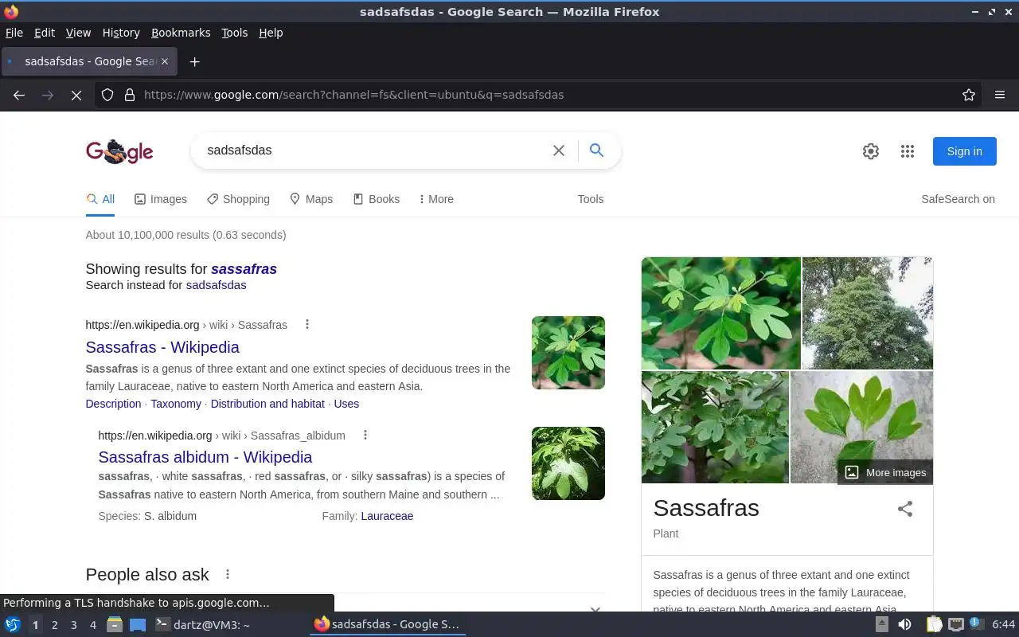
Task: Open the taskbar start menu icon
Action: pos(13,624)
